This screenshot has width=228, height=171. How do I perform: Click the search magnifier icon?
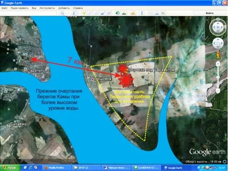[62, 13]
